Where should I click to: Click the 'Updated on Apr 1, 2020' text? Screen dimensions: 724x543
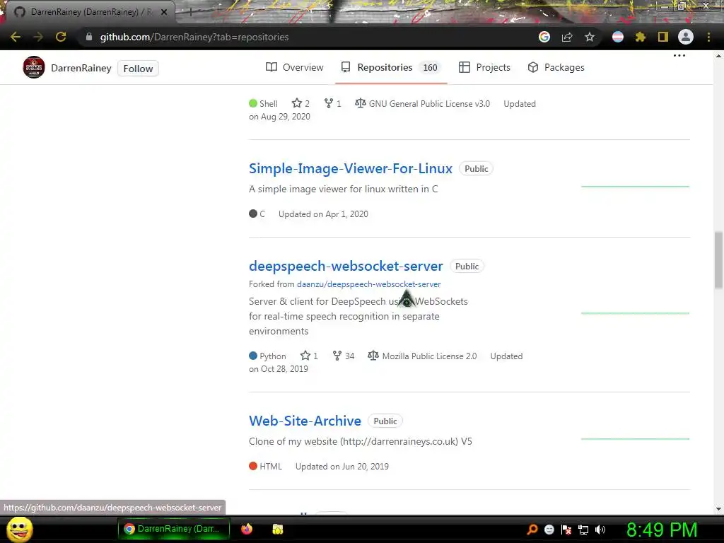323,214
